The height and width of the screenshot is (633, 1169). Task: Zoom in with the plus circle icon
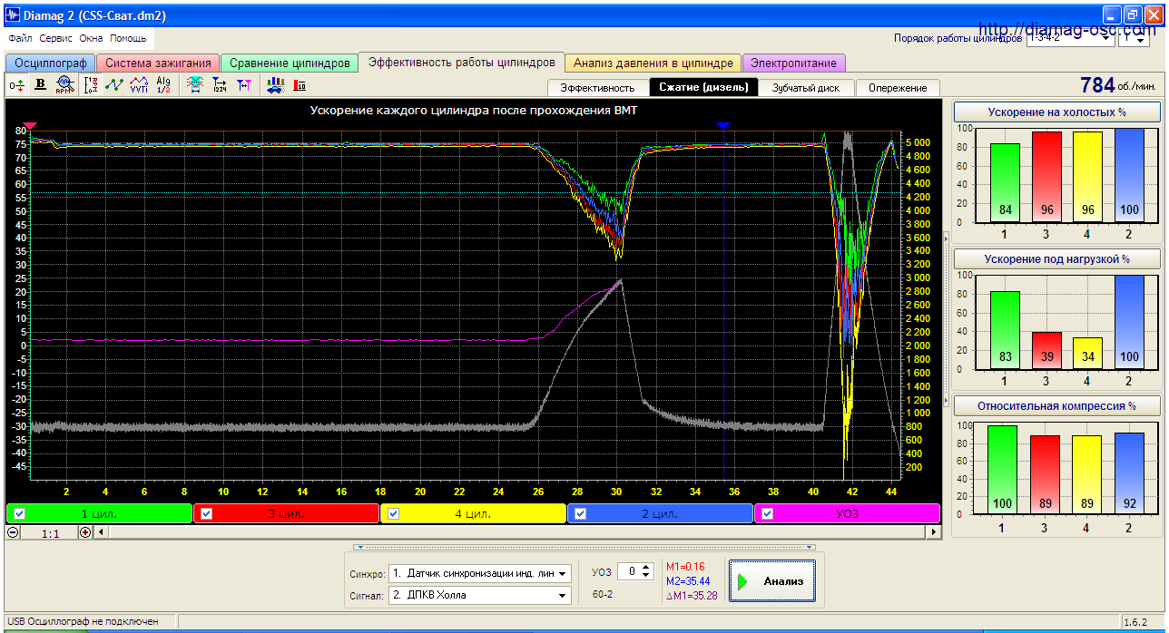(86, 532)
